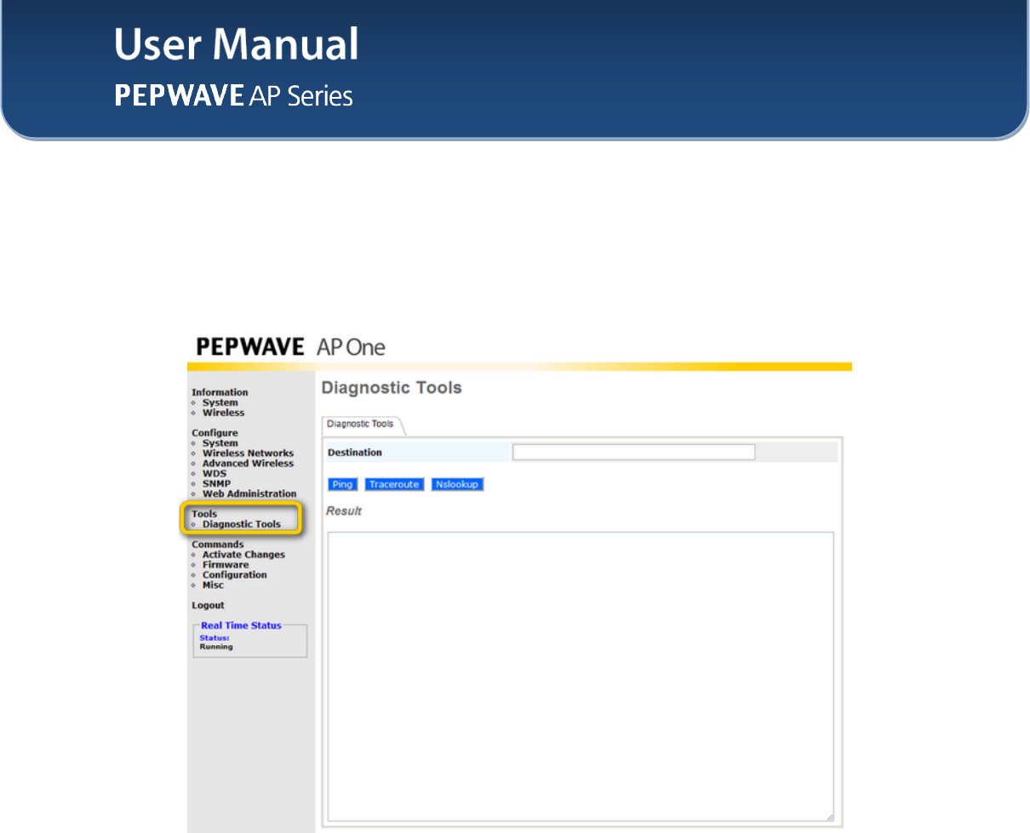Open System under Configure
The width and height of the screenshot is (1030, 833).
tap(220, 443)
